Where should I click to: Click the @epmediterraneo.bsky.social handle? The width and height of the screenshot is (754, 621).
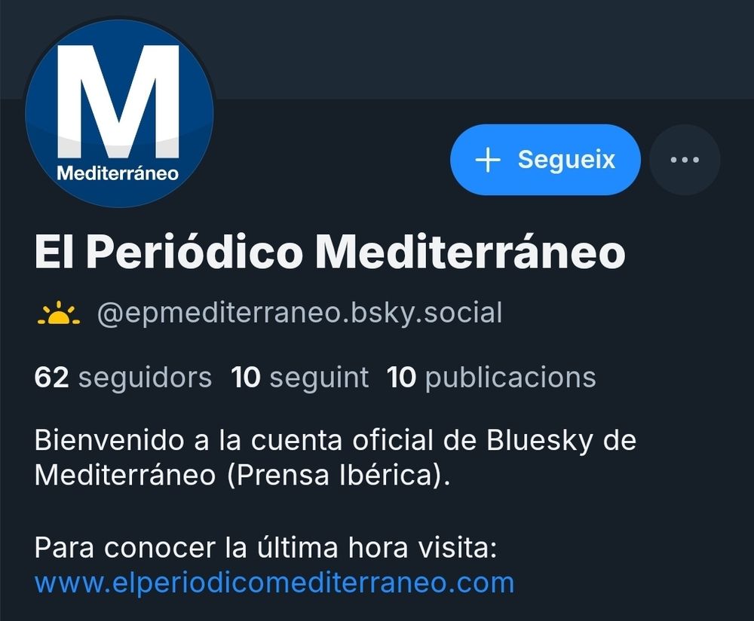point(299,314)
